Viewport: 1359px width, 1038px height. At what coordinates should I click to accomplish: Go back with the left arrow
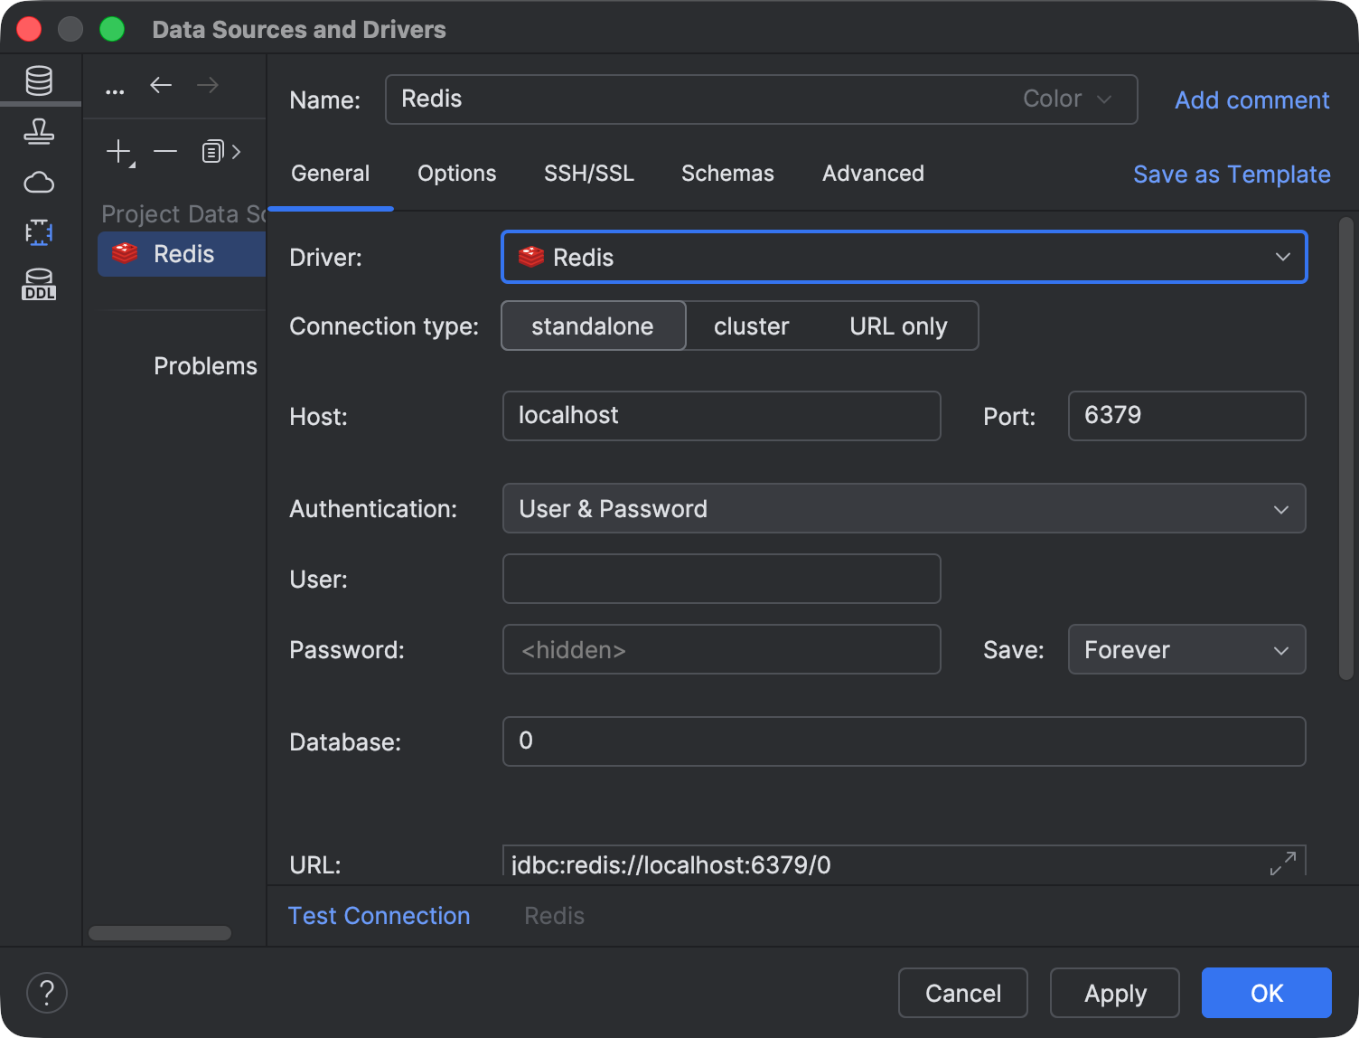point(161,85)
